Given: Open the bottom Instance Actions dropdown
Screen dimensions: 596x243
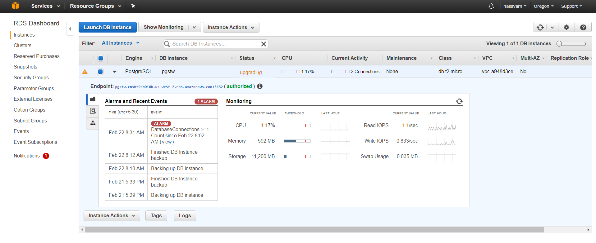Looking at the screenshot, I should (112, 216).
